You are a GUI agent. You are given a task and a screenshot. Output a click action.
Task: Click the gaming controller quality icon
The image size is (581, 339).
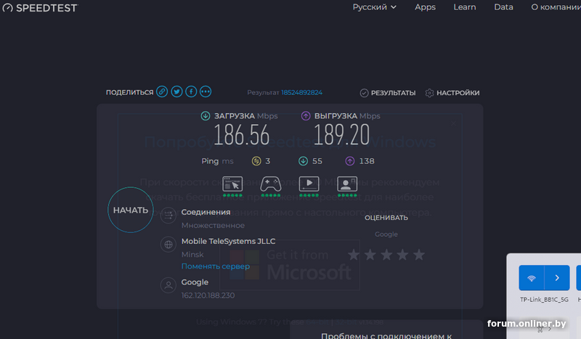271,184
